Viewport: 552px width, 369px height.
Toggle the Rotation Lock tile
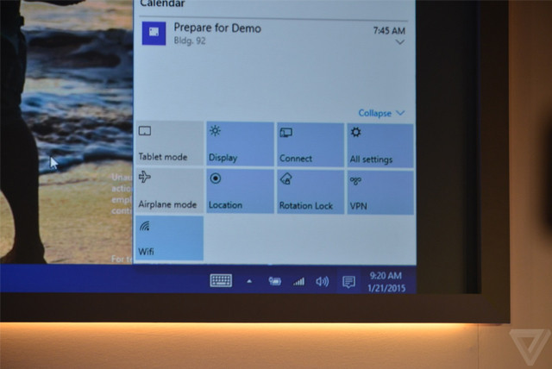pyautogui.click(x=310, y=191)
